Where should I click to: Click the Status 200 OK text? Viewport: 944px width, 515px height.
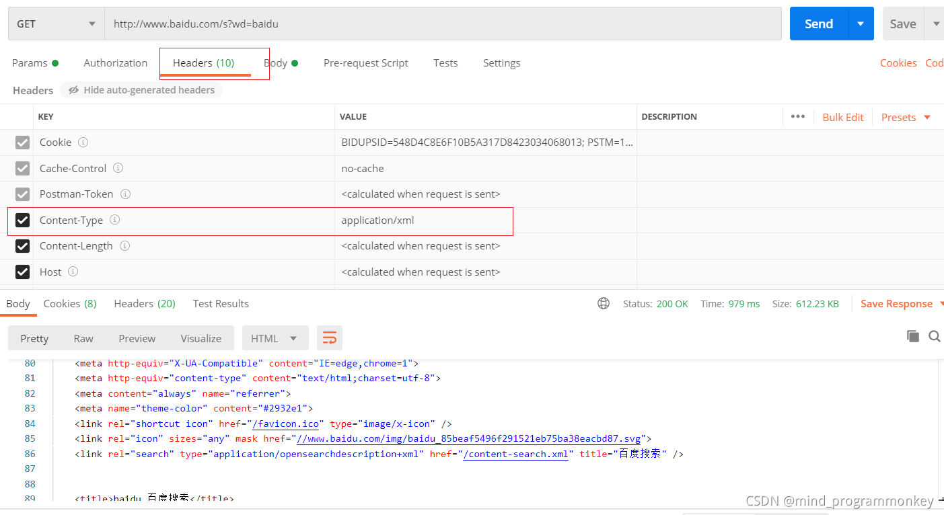click(655, 304)
